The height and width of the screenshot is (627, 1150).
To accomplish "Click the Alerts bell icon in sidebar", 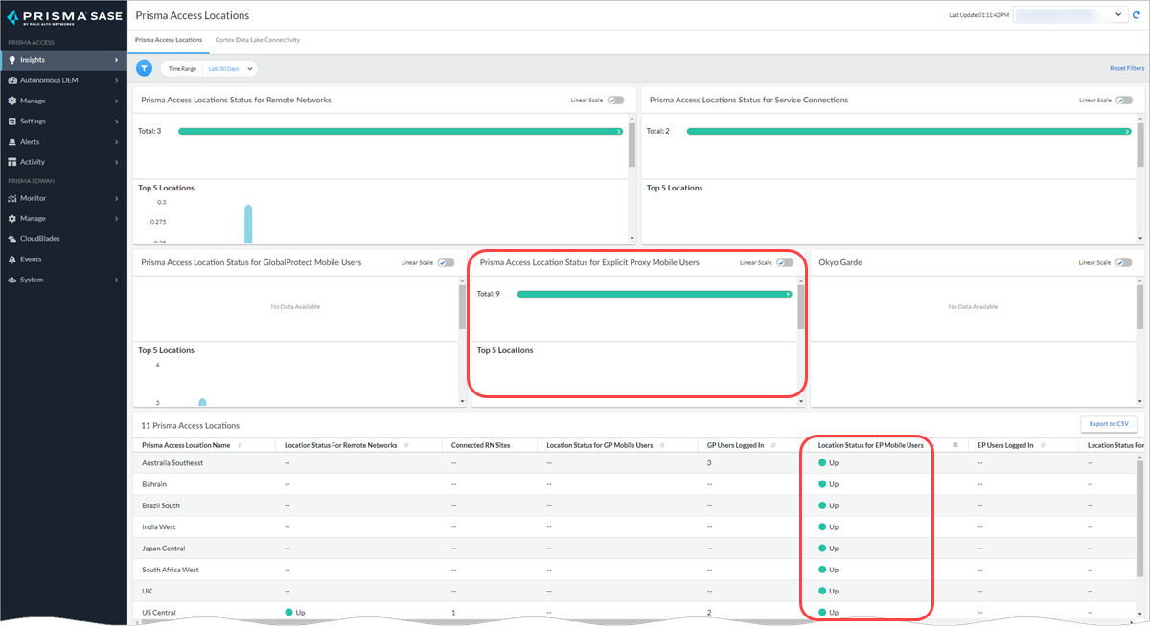I will pos(11,142).
